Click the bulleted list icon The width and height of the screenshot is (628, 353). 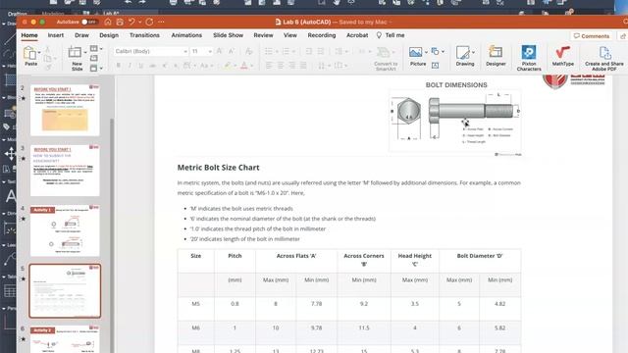pyautogui.click(x=268, y=51)
